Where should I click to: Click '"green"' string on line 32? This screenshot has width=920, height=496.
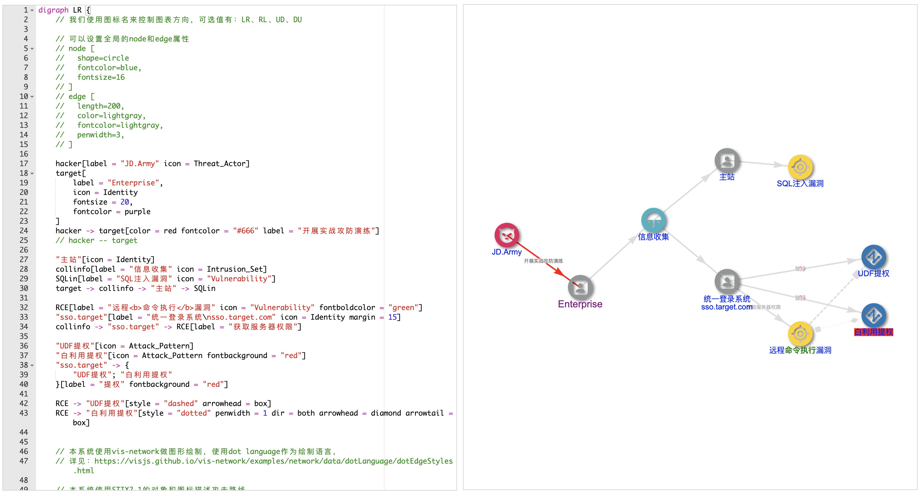click(403, 307)
